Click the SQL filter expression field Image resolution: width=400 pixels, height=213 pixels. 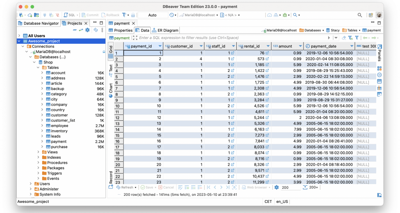coord(232,38)
